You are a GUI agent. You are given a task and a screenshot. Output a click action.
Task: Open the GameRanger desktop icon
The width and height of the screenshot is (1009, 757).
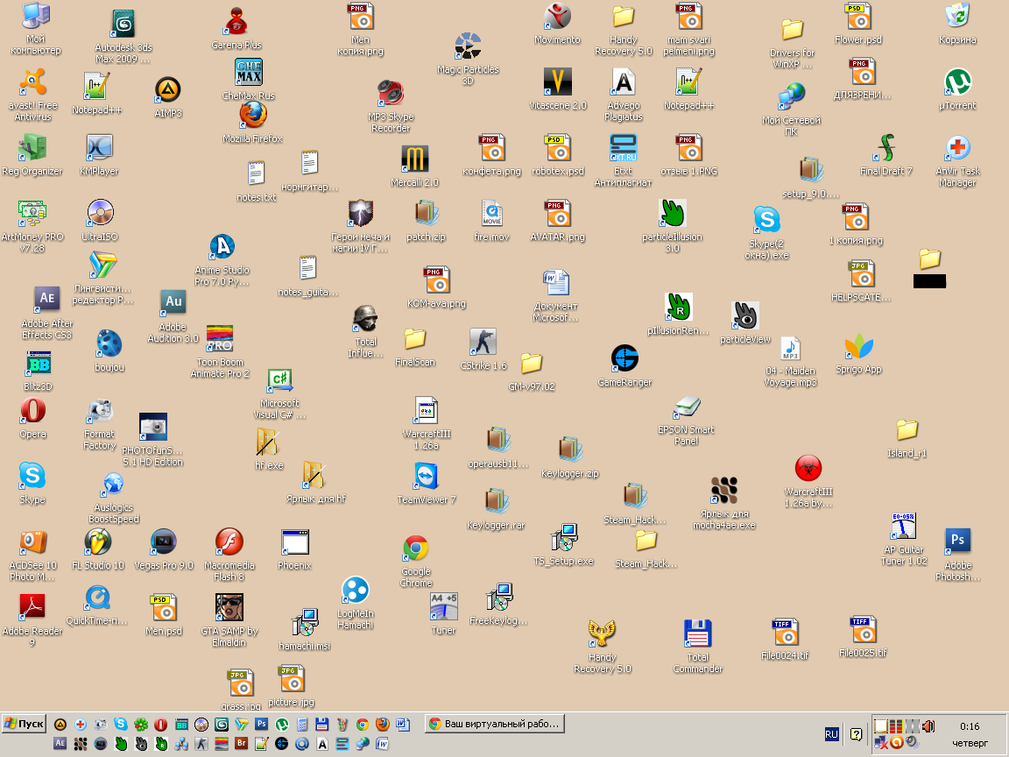[x=624, y=359]
